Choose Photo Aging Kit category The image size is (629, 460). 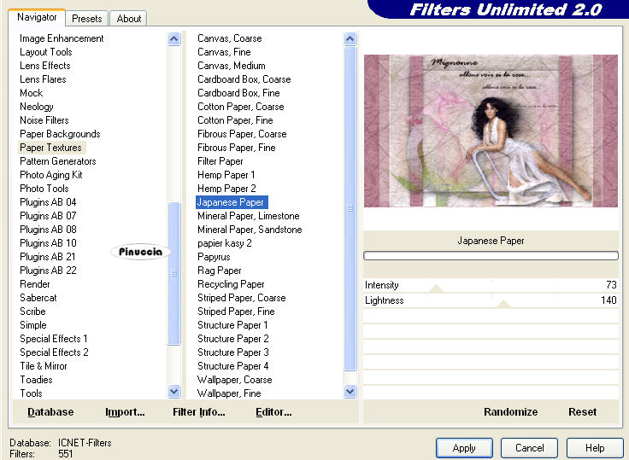pos(51,175)
